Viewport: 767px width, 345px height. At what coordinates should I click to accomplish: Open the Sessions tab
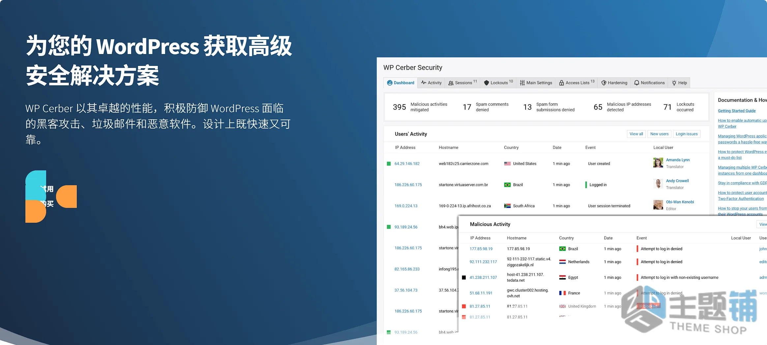(x=462, y=83)
